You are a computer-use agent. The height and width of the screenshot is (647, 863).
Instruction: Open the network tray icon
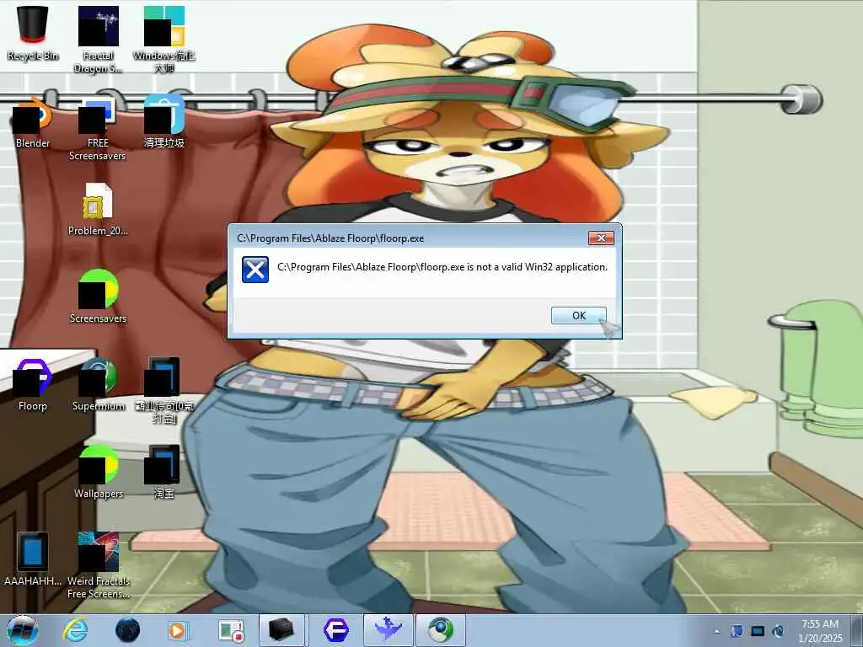coord(758,631)
